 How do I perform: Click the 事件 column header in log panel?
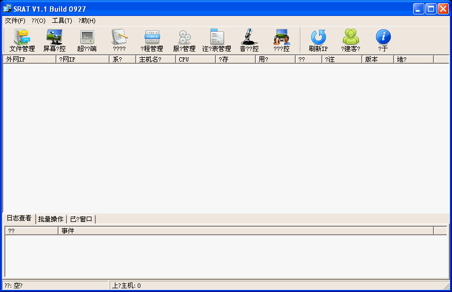(x=245, y=231)
